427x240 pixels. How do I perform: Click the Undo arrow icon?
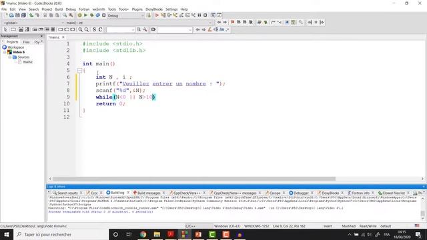tap(31, 15)
